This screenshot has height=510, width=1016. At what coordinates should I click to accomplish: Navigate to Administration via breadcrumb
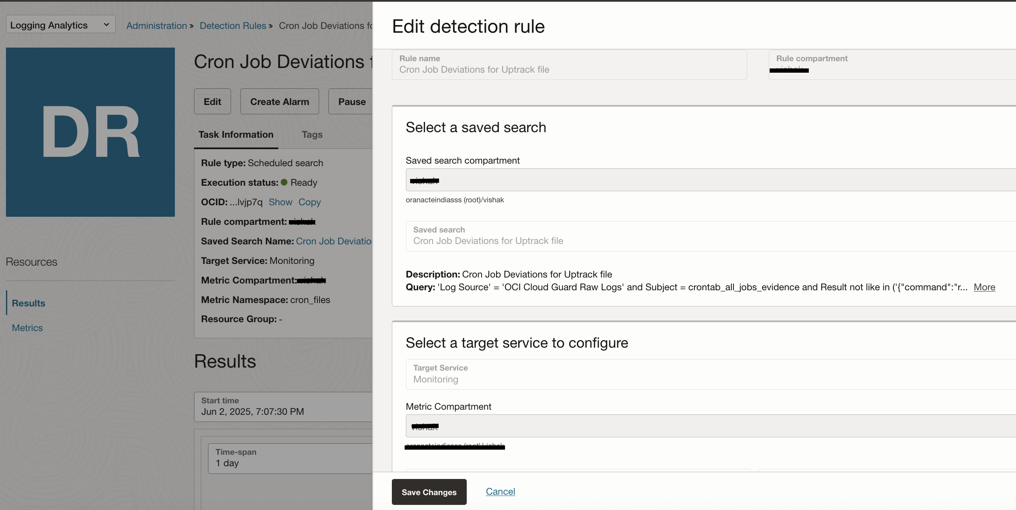(x=157, y=25)
